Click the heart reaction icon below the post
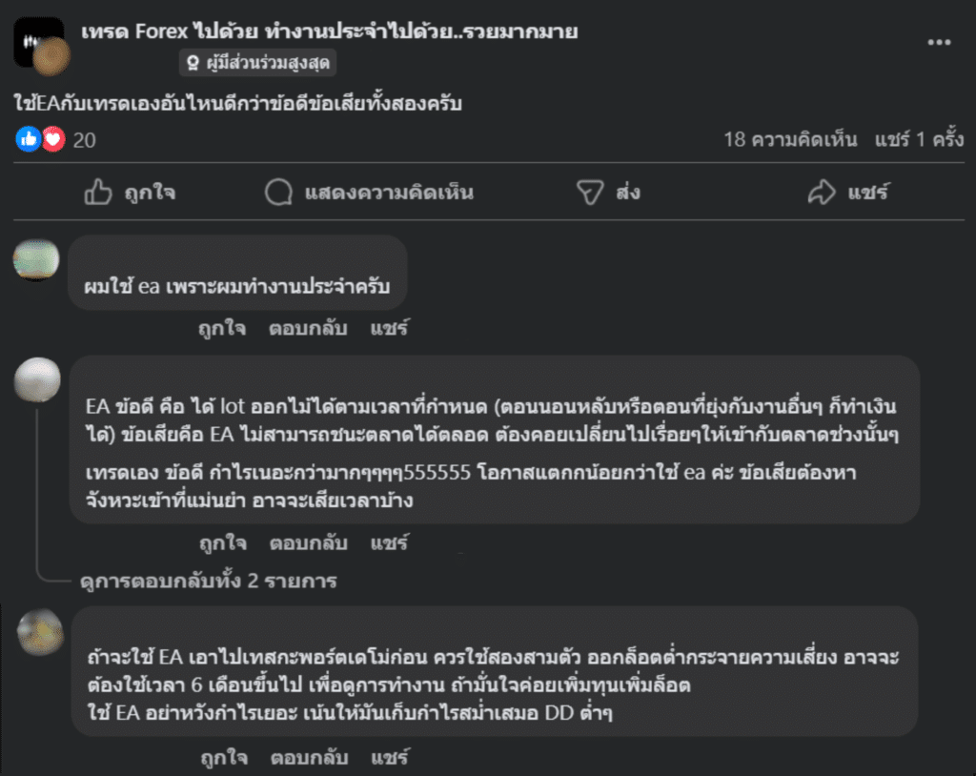Screen dimensions: 976x776 tap(53, 139)
